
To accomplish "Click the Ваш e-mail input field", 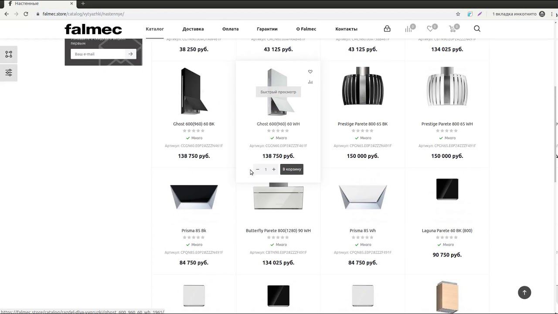I will 98,54.
